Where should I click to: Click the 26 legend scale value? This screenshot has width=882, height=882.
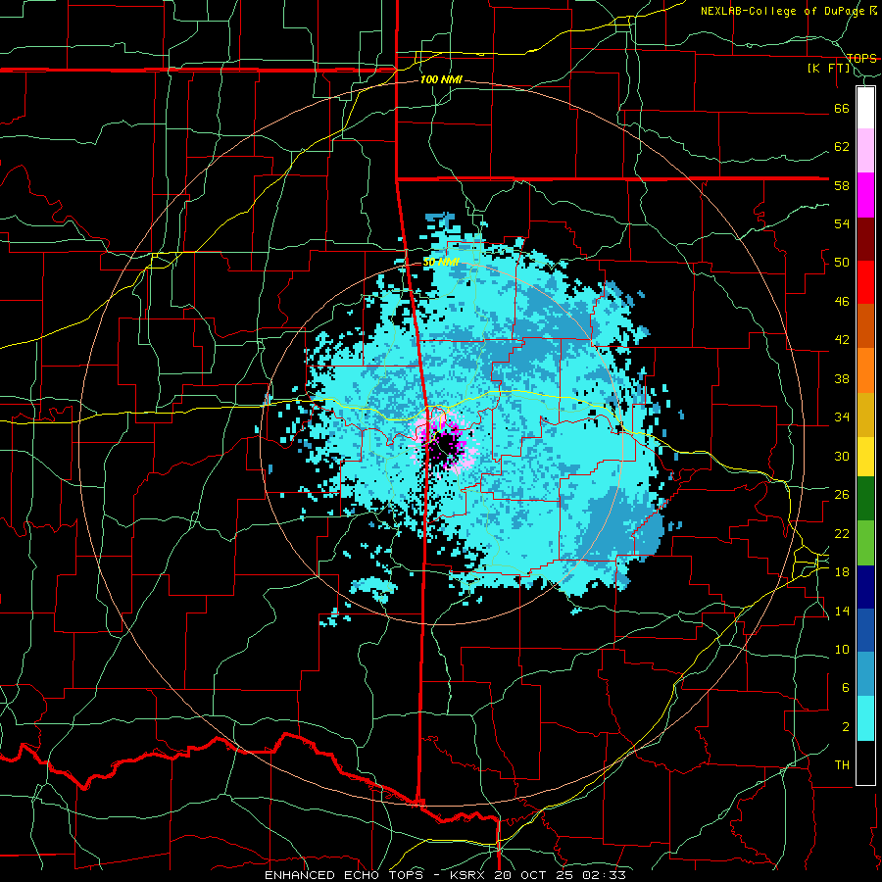coord(842,495)
